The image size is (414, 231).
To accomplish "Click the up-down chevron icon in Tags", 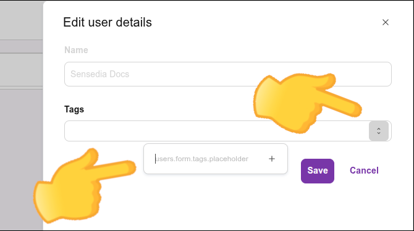I will click(x=379, y=131).
